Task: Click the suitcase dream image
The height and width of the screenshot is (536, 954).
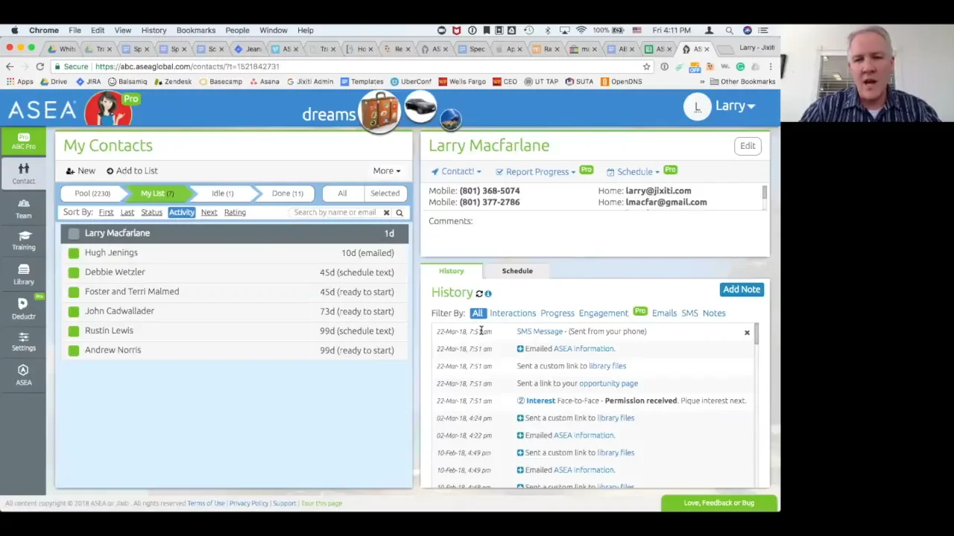Action: point(379,112)
